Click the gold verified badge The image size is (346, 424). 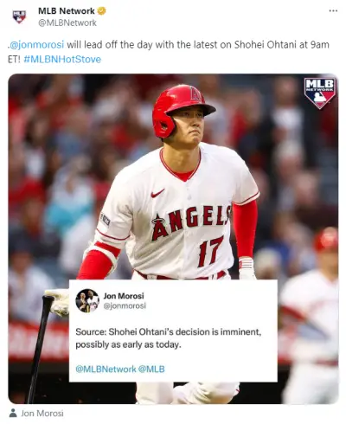[101, 11]
